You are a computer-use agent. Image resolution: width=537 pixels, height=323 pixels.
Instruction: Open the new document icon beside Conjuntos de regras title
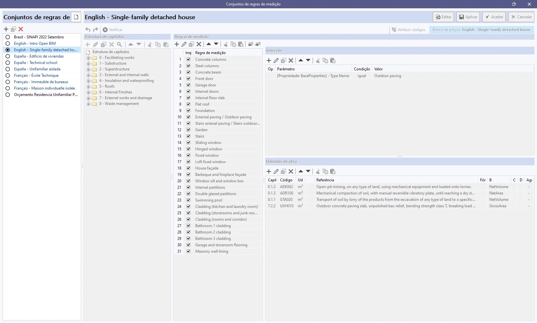(x=76, y=17)
